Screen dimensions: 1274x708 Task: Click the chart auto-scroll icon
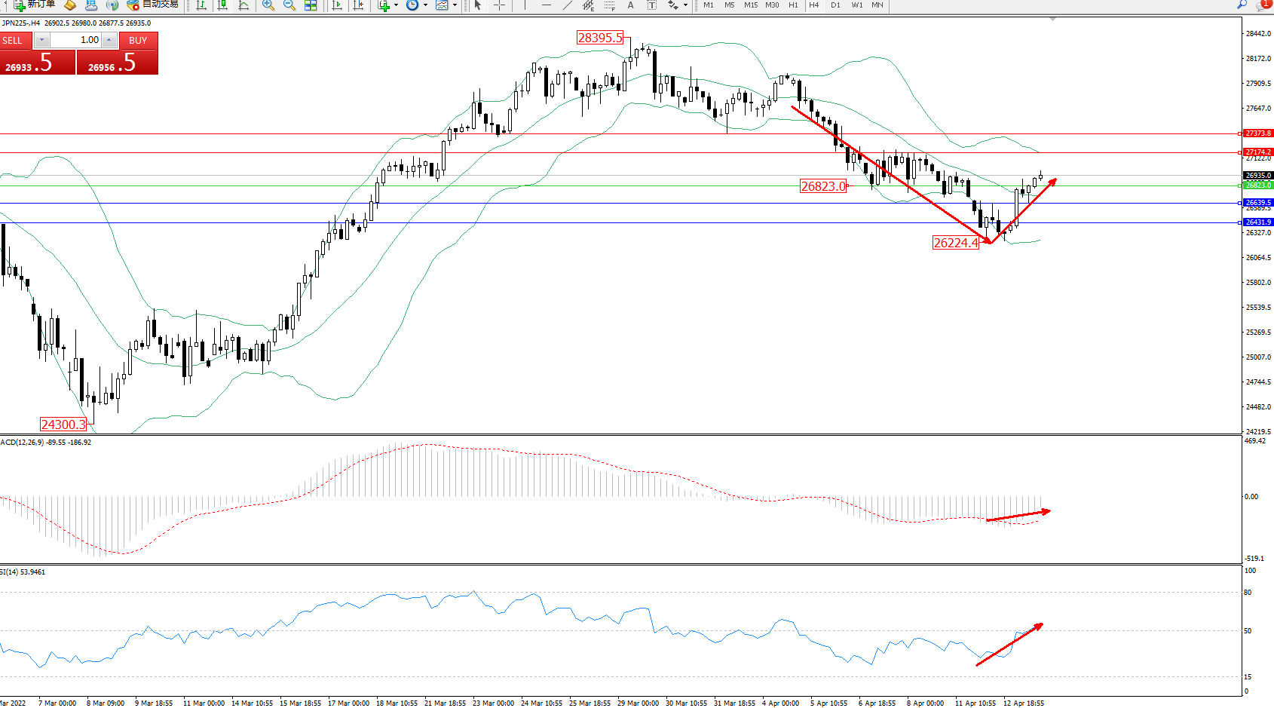[x=337, y=5]
